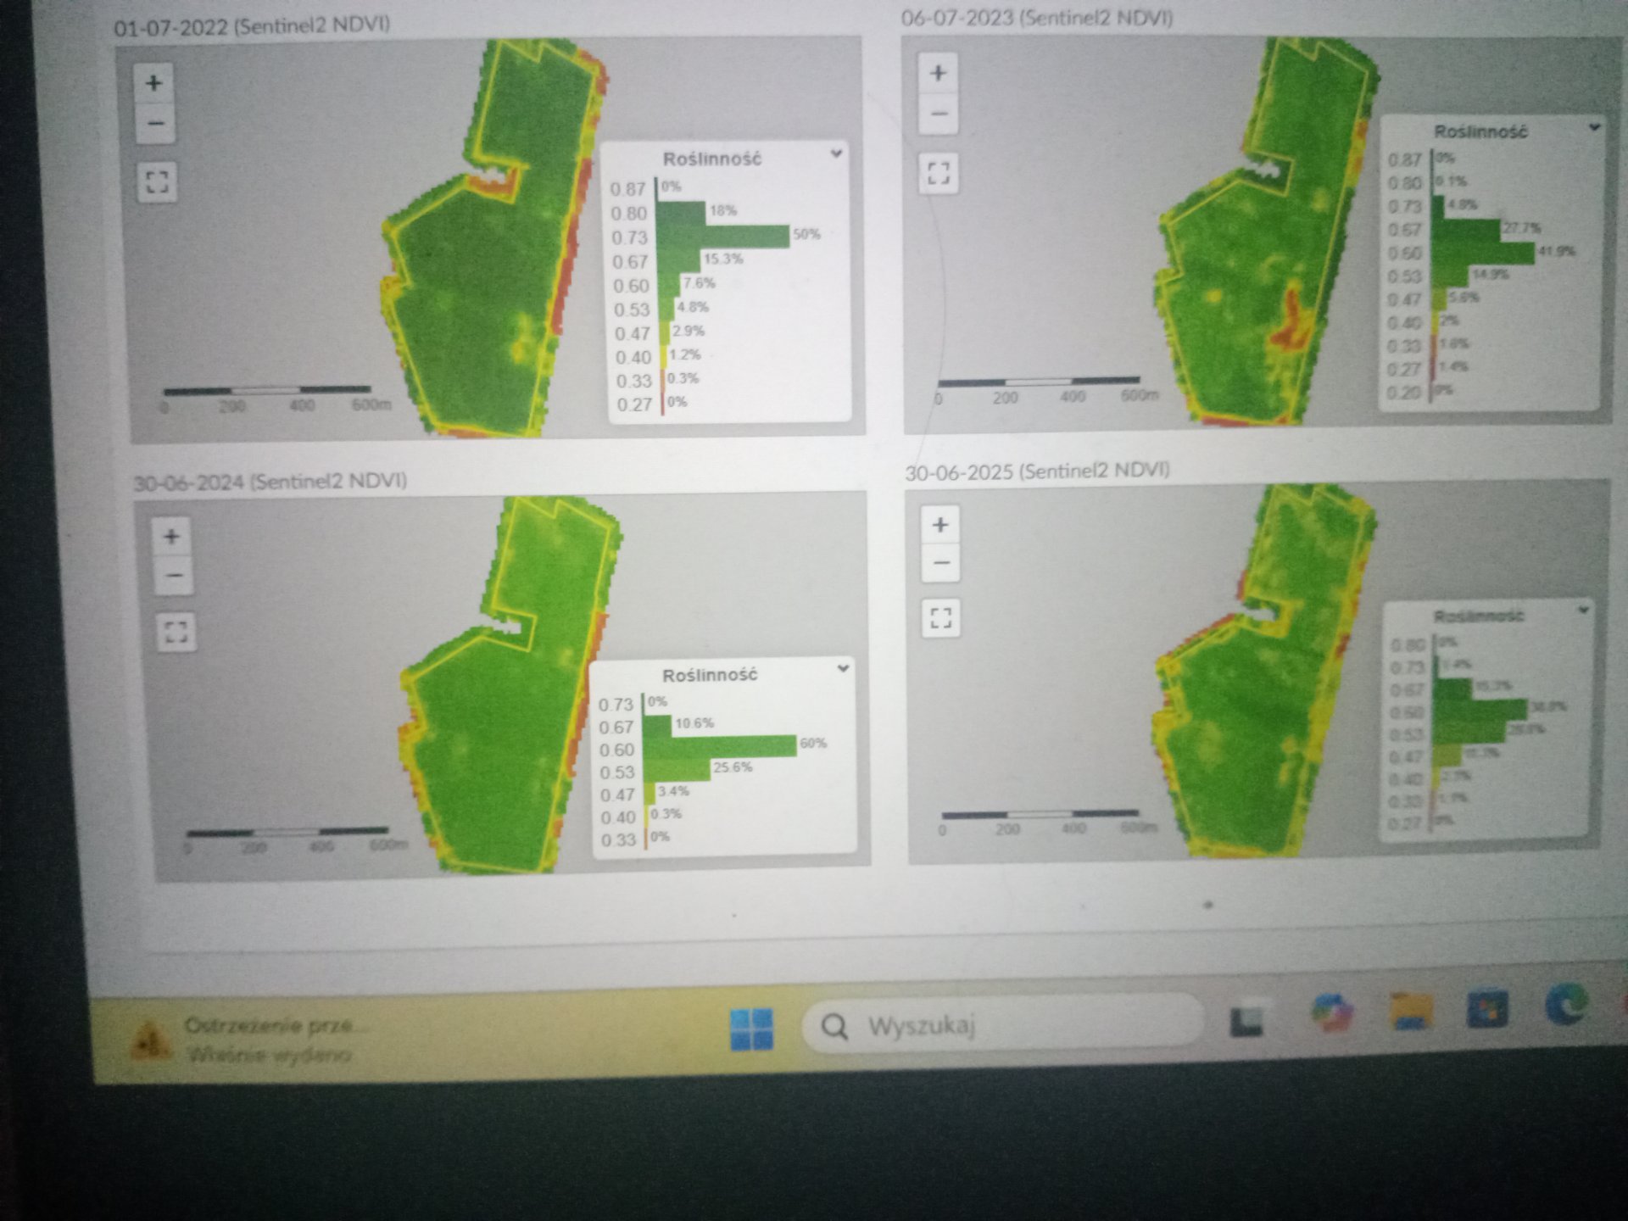Image resolution: width=1628 pixels, height=1221 pixels.
Task: Zoom in on the 30-06-2024 NDVI map
Action: 171,537
